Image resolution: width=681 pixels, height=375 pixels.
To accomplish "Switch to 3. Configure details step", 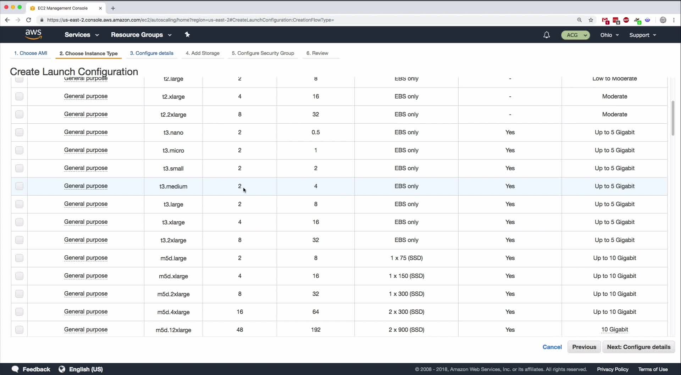I will tap(151, 53).
